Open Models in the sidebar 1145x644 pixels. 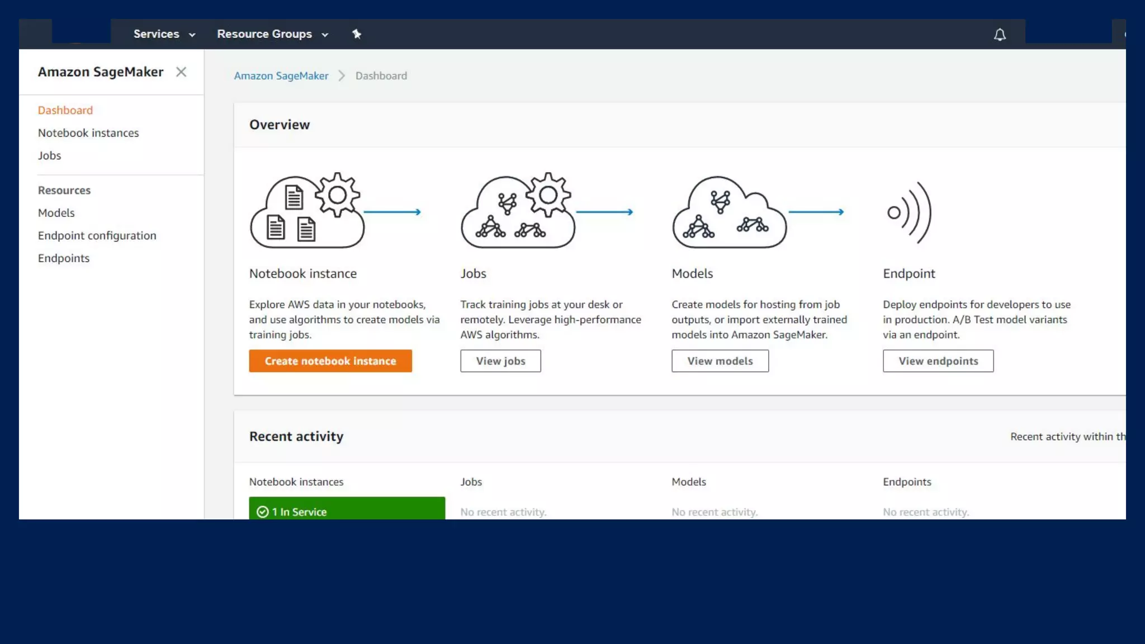[x=56, y=213]
